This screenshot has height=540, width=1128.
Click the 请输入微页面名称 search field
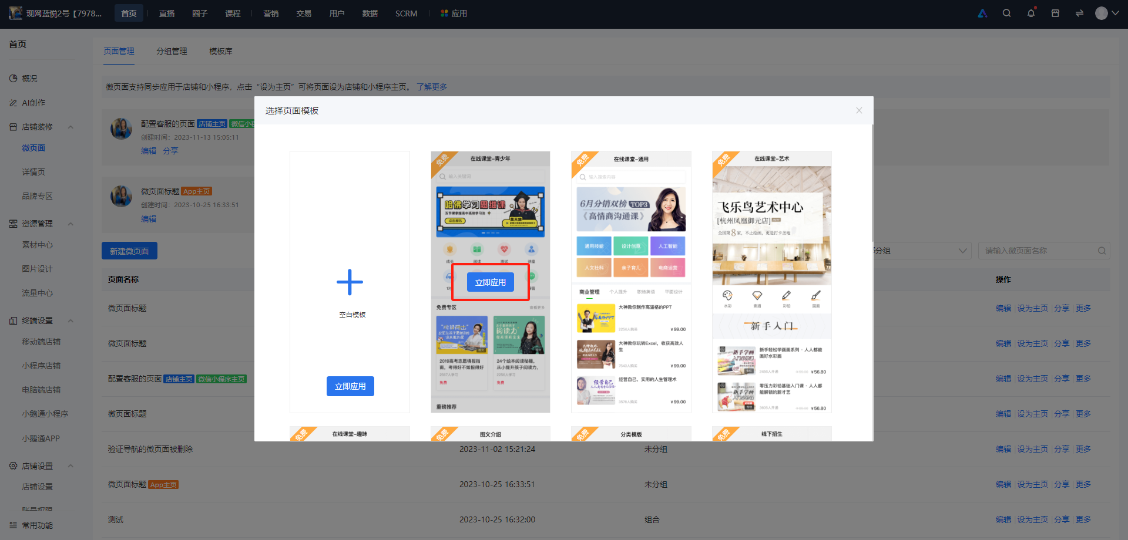[x=1038, y=251]
